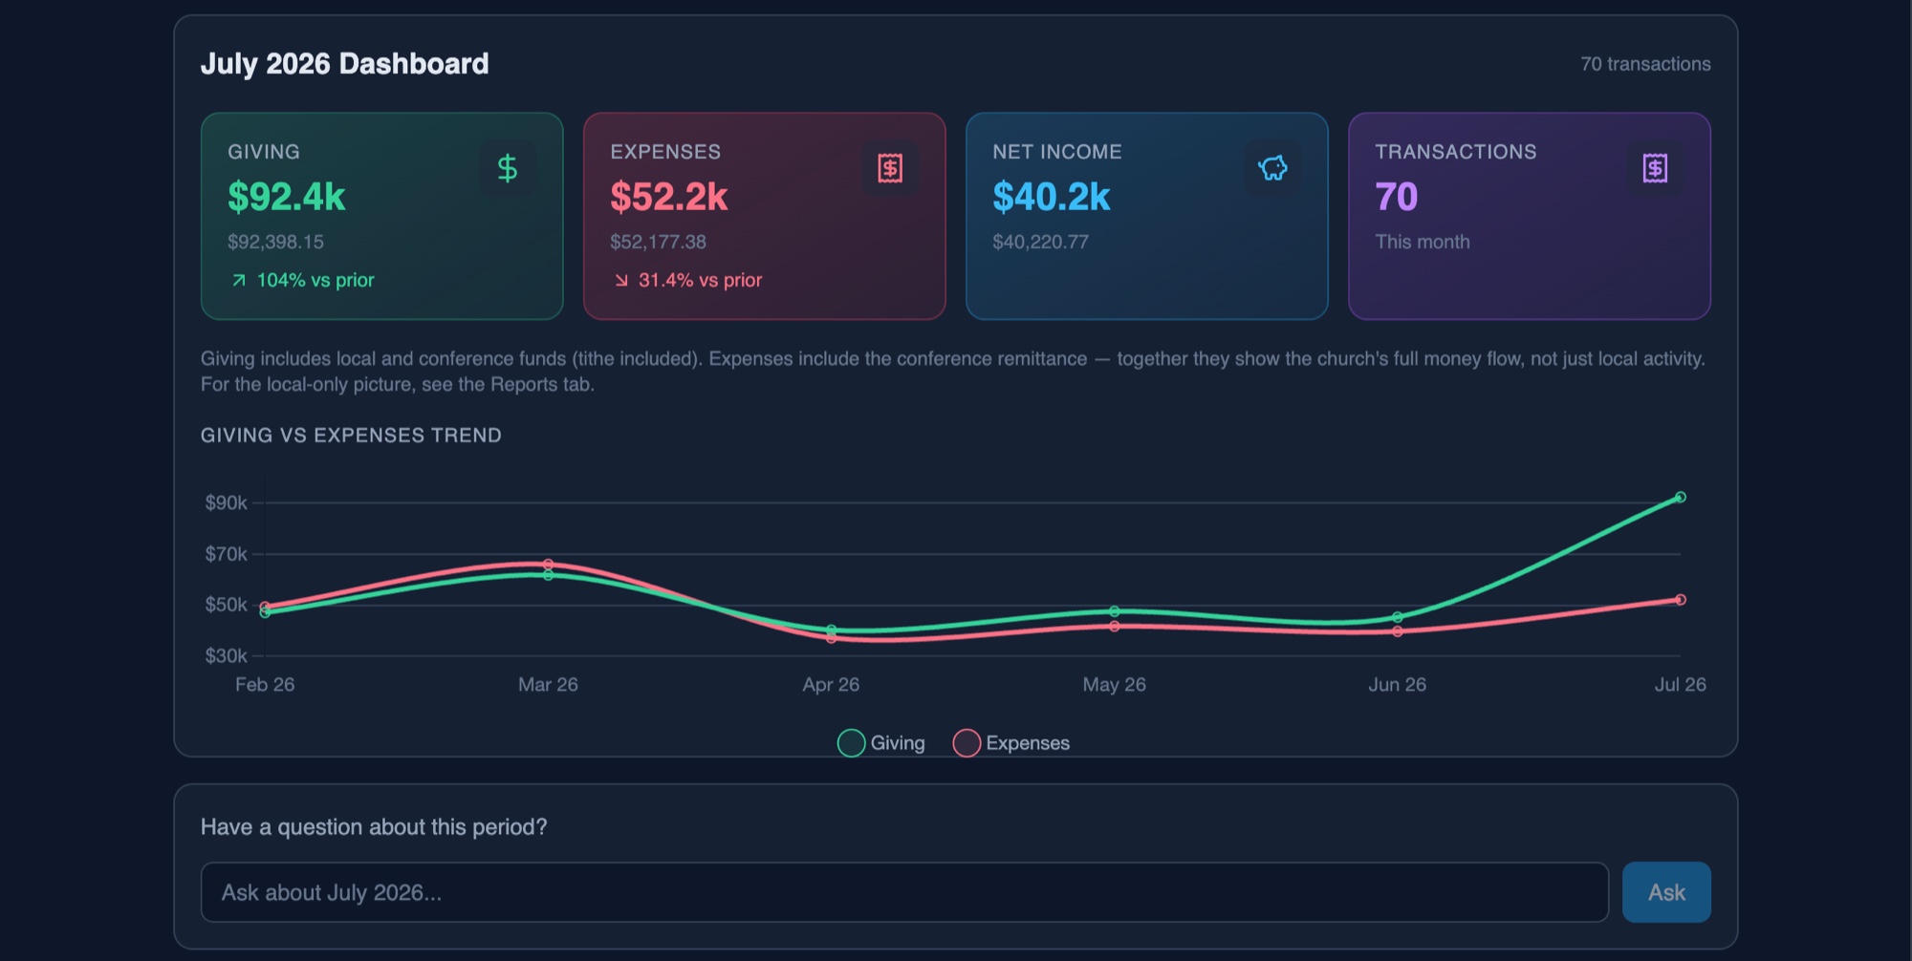This screenshot has height=961, width=1912.
Task: Click the $30k axis label
Action: (x=226, y=655)
